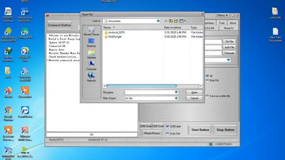Open the Screenshot desktop shortcut
The height and width of the screenshot is (160, 285).
[x=25, y=92]
